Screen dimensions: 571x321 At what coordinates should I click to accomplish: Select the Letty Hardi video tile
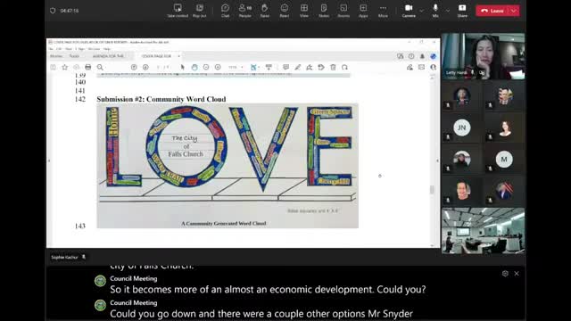483,56
